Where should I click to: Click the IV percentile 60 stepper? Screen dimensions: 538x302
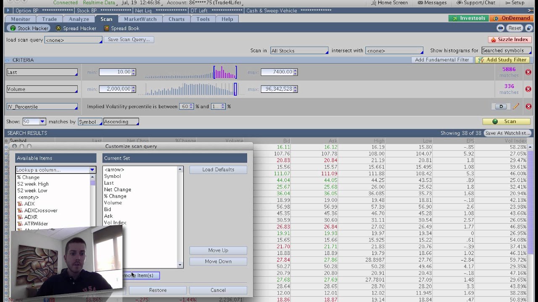coord(191,107)
